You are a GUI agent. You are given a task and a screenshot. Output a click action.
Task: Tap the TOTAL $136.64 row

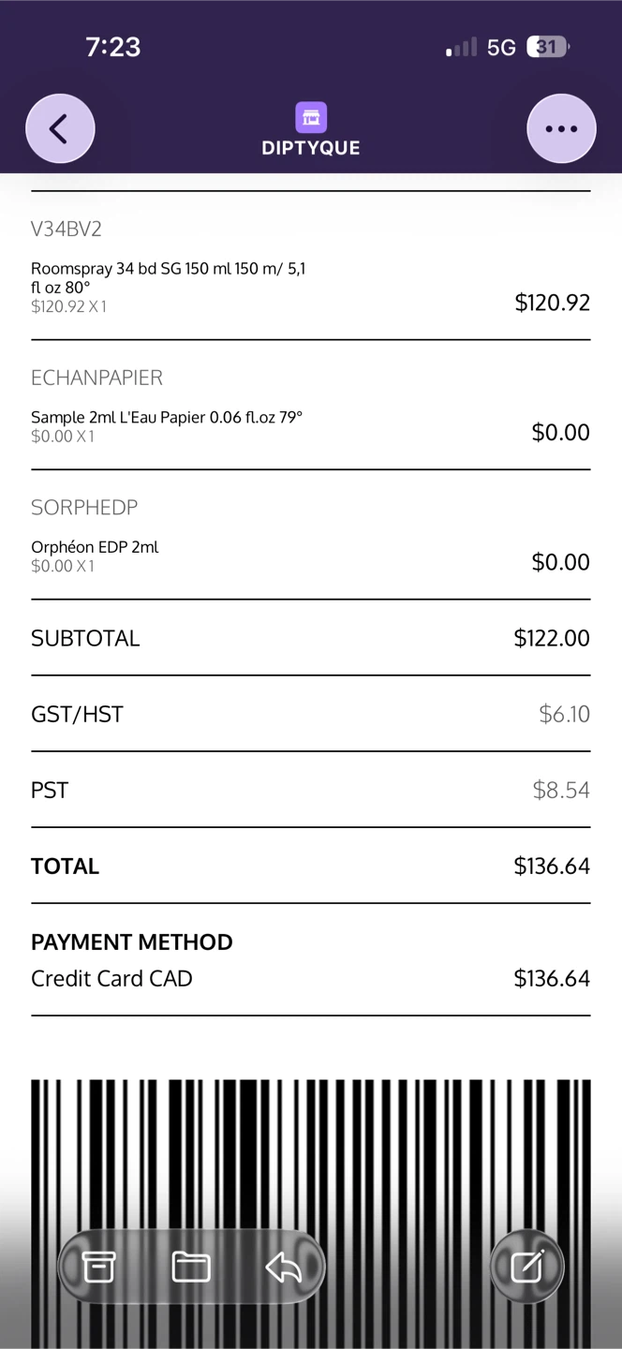coord(311,866)
